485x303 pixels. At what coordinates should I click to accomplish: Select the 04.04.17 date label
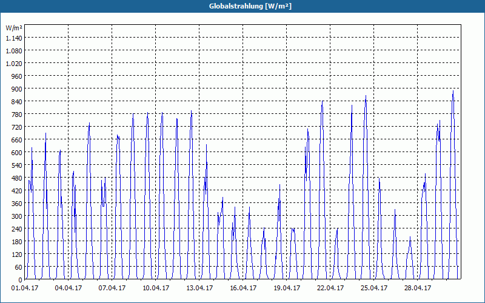69,288
